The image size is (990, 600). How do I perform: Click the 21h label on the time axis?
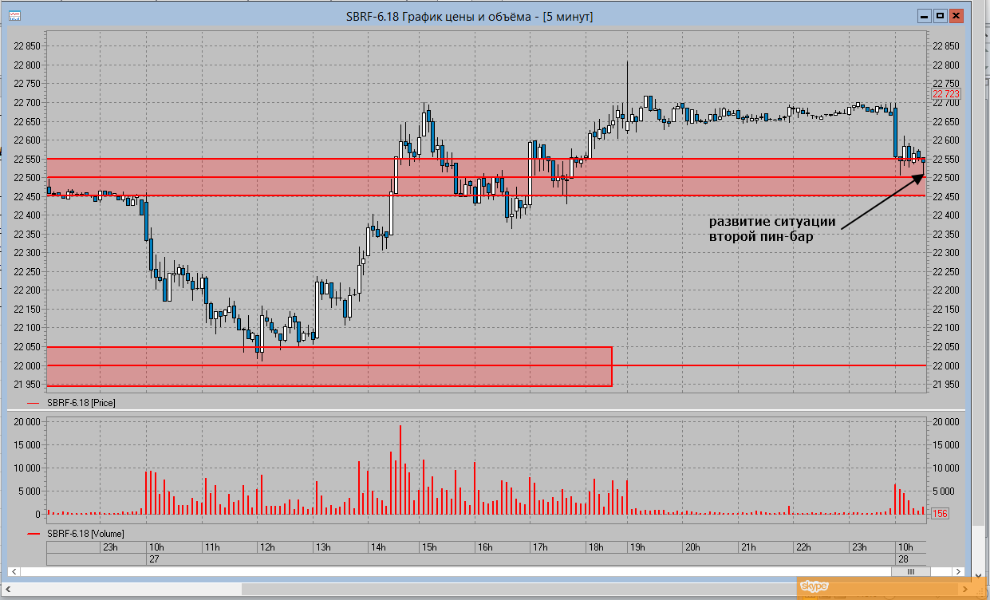[x=748, y=547]
